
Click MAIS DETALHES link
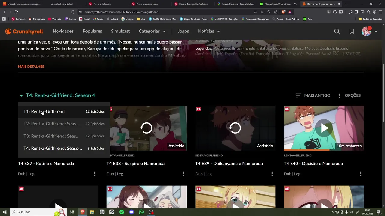point(31,67)
